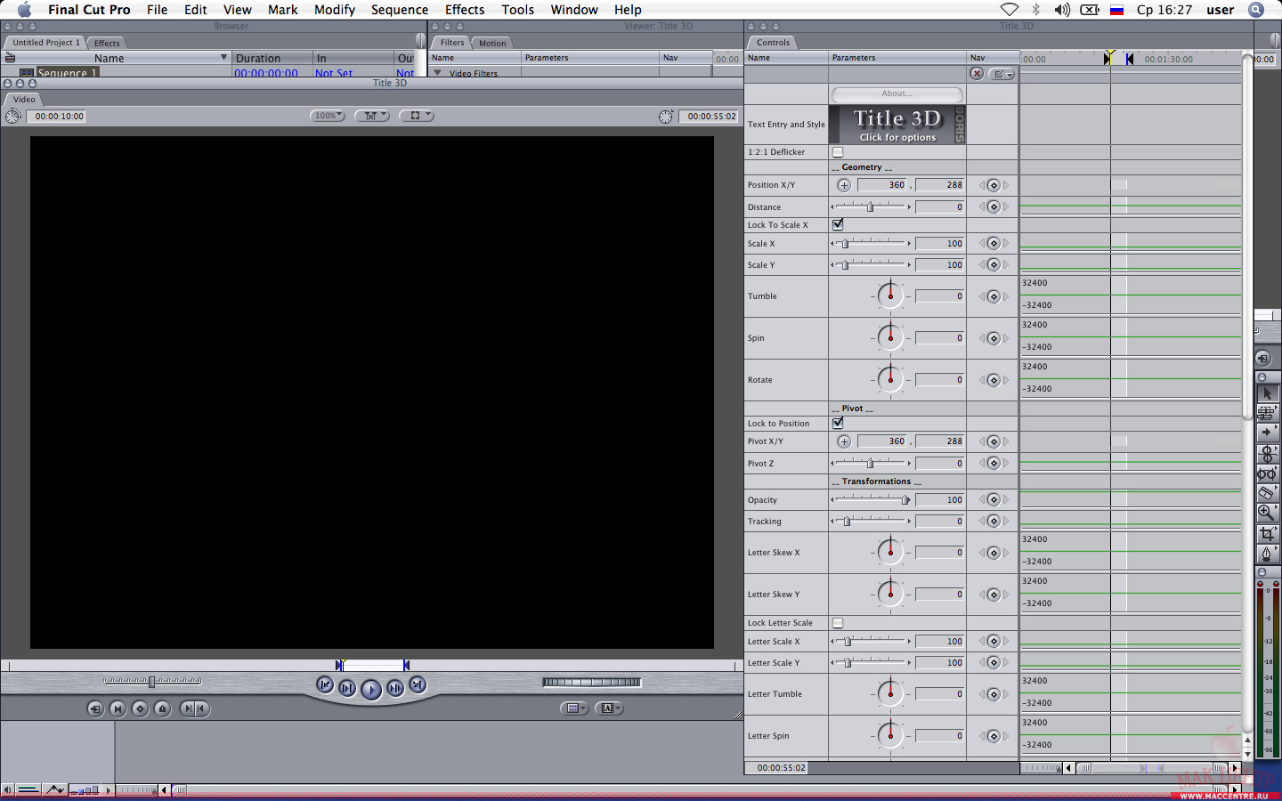Switch to the Effects tab in Browser

pyautogui.click(x=107, y=43)
